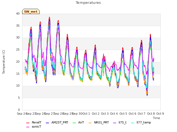Click the SW_met annotation label
The height and width of the screenshot is (132, 177).
point(31,12)
